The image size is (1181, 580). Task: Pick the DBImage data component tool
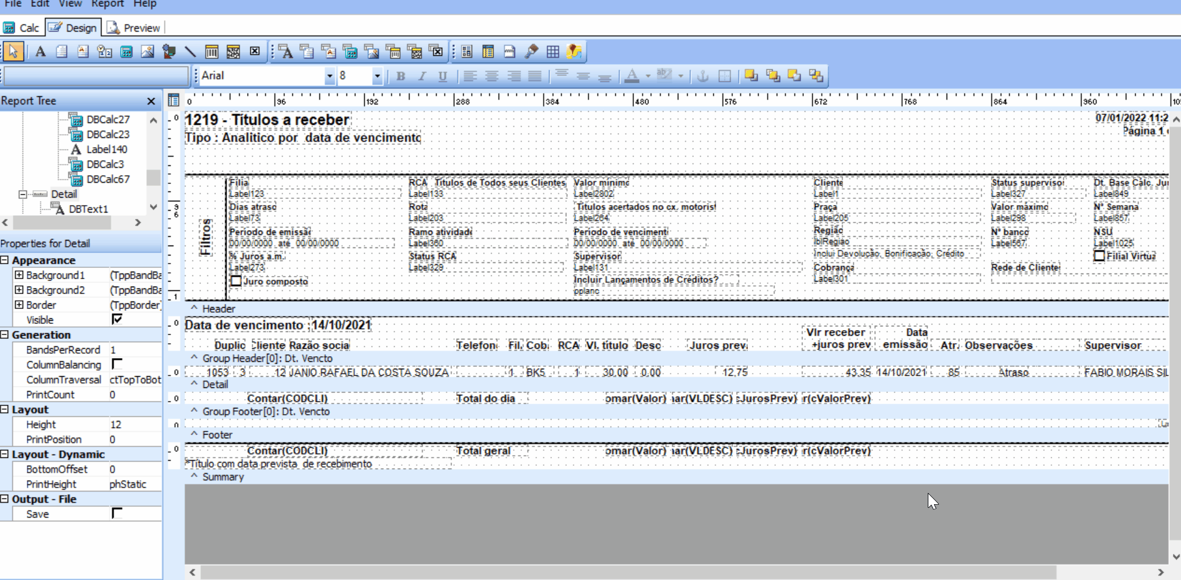click(x=371, y=52)
